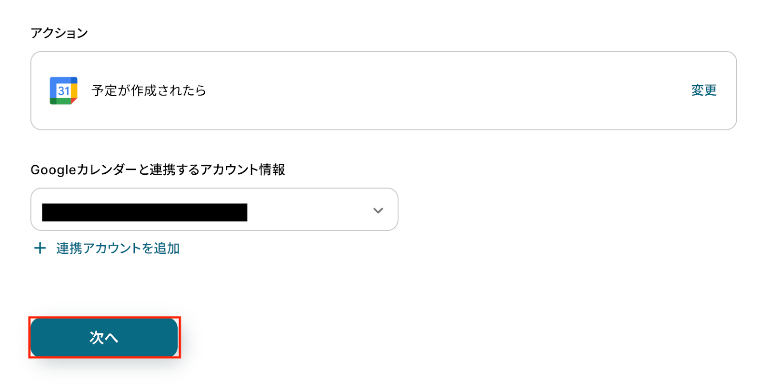The image size is (762, 390).
Task: Click the empty middle area of the action card
Action: point(429,90)
